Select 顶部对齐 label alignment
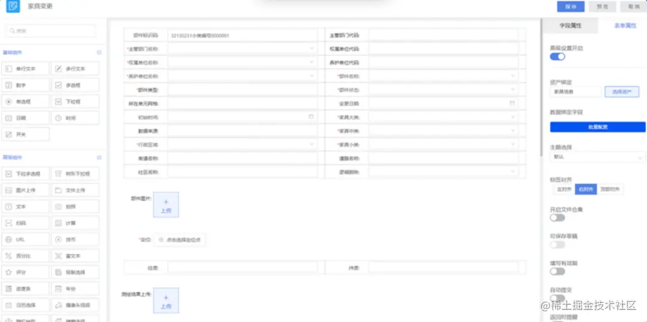 tap(610, 190)
